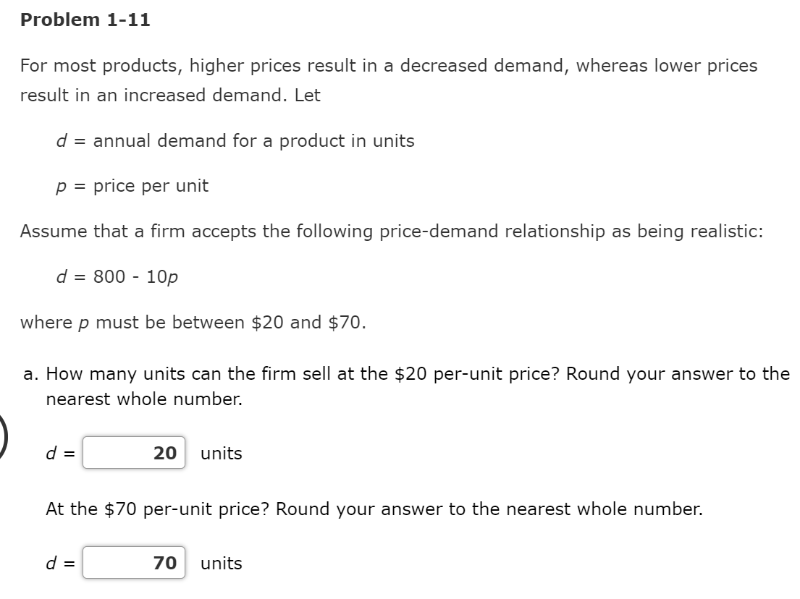Click the text where p must be between $20 and $70
Image resolution: width=800 pixels, height=599 pixels.
pos(193,322)
